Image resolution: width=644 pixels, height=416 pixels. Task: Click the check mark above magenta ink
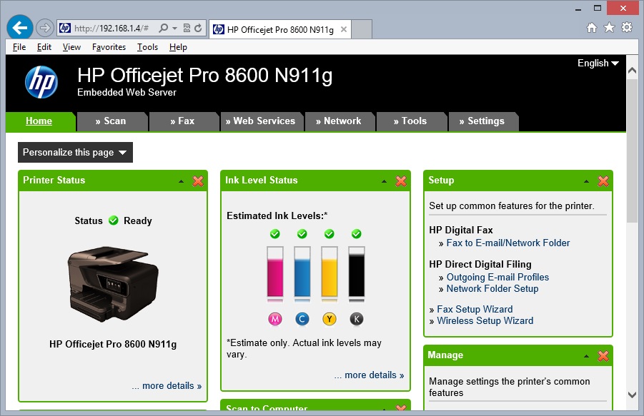[x=274, y=233]
